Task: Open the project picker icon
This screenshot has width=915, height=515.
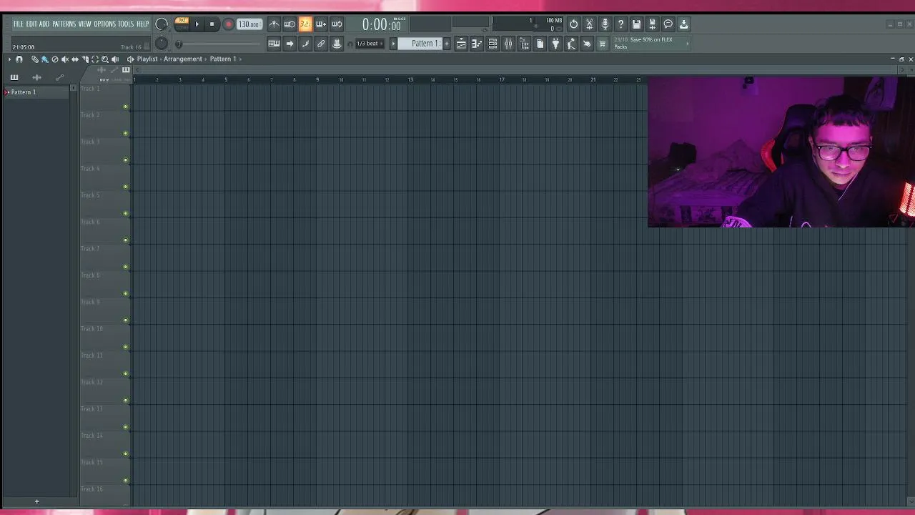Action: pyautogui.click(x=540, y=44)
